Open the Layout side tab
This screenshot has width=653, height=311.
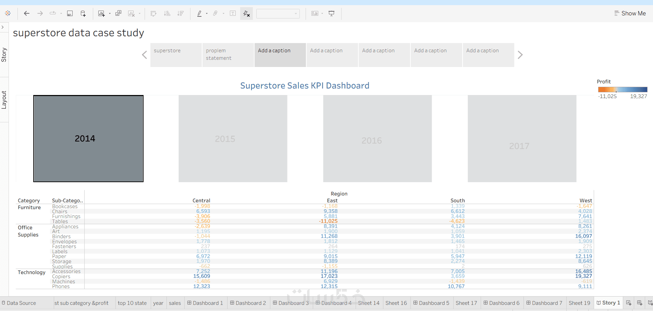[x=4, y=100]
